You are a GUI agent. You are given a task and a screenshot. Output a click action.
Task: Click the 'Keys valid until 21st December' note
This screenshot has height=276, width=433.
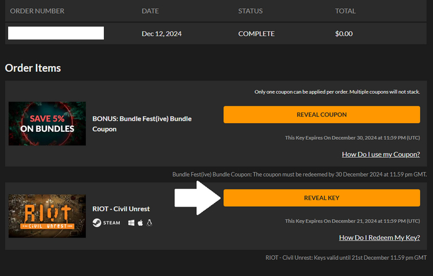click(x=346, y=257)
